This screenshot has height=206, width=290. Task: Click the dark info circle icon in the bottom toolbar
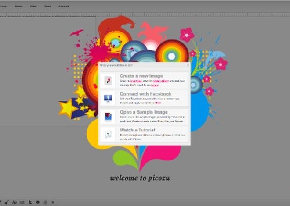pyautogui.click(x=38, y=202)
